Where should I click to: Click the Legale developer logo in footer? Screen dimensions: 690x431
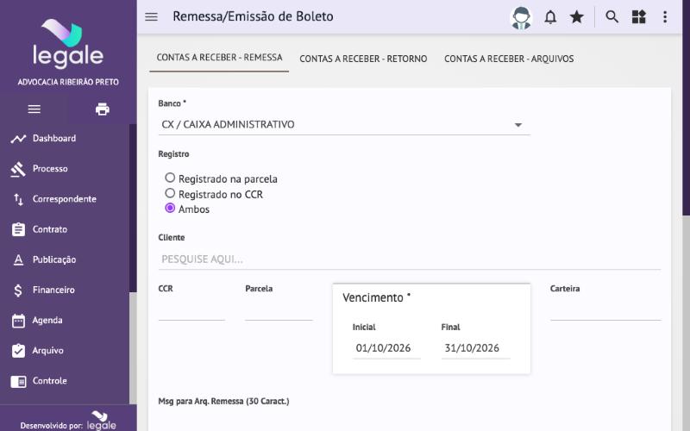coord(102,421)
